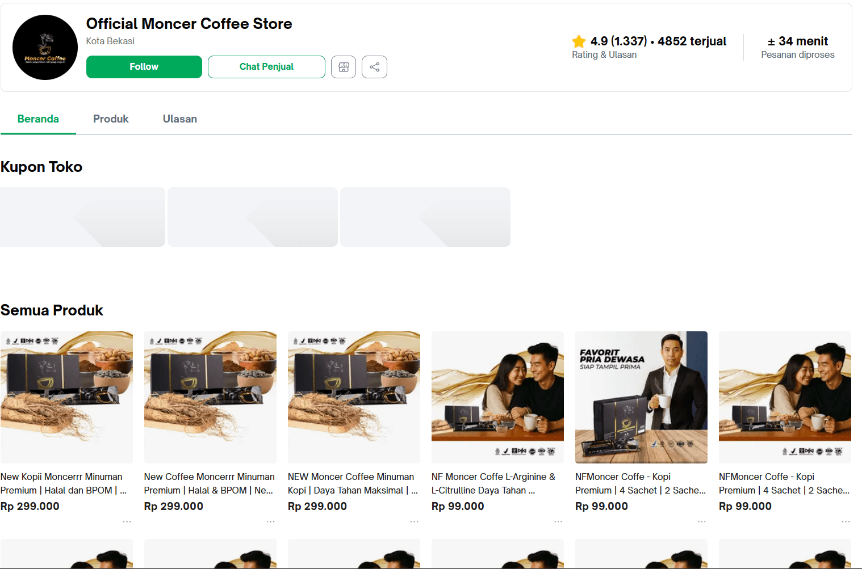862x569 pixels.
Task: Click the Kota Bekasi location text
Action: pos(110,41)
